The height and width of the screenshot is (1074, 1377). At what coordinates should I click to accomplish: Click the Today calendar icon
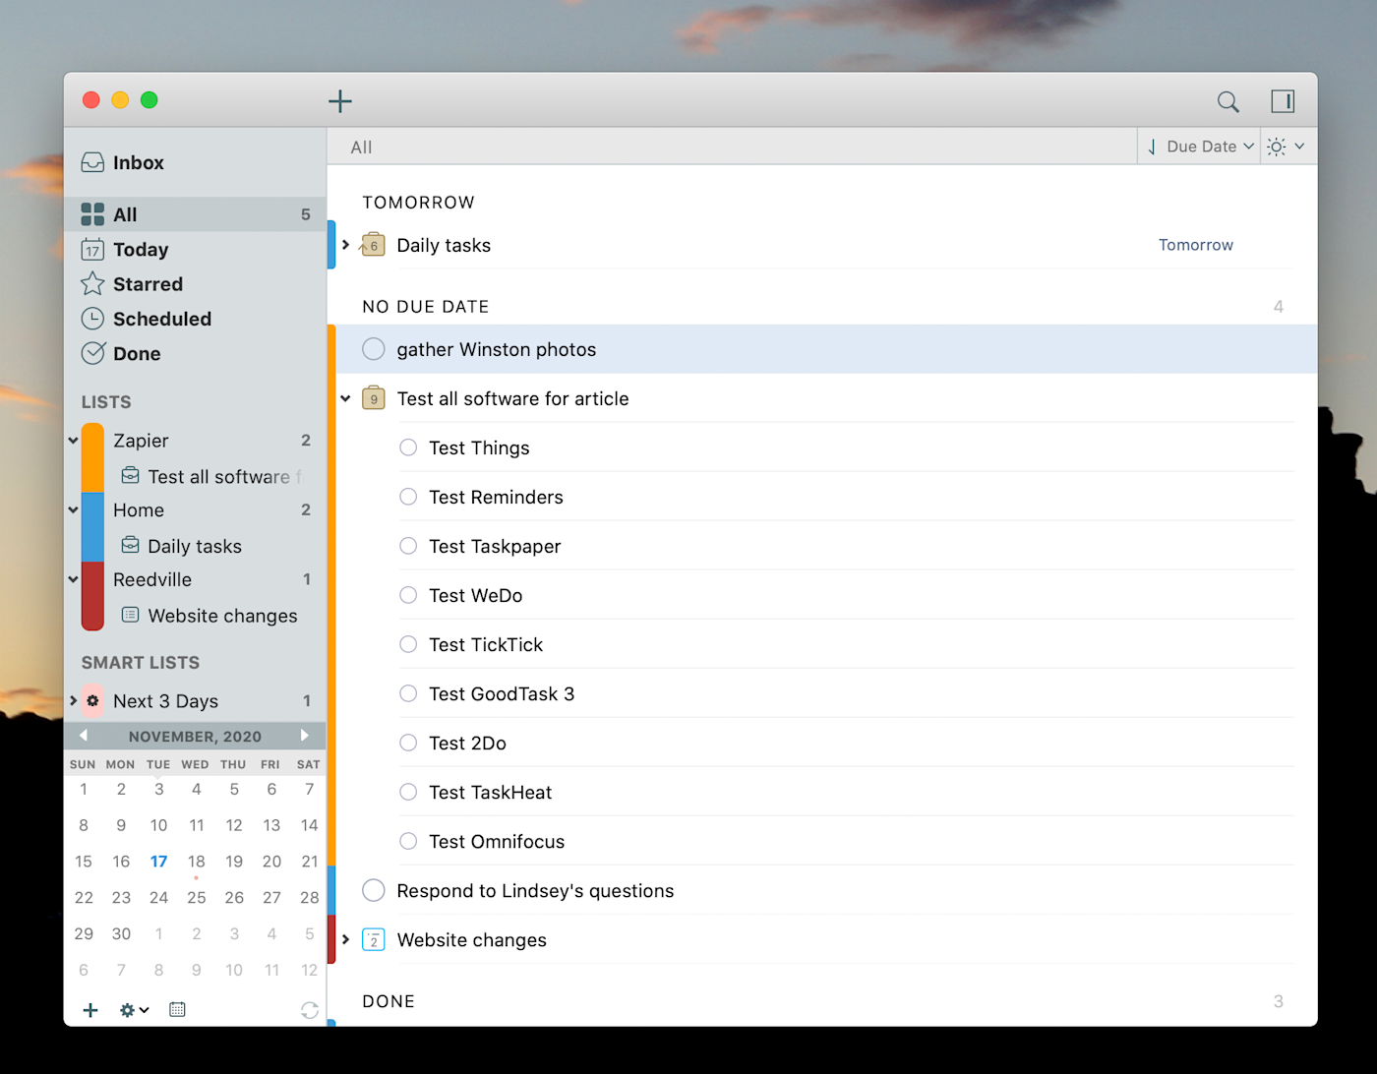92,250
